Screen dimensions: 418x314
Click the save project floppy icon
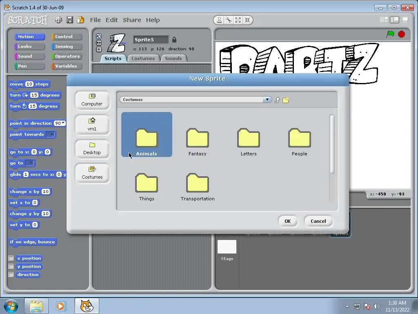[x=69, y=20]
